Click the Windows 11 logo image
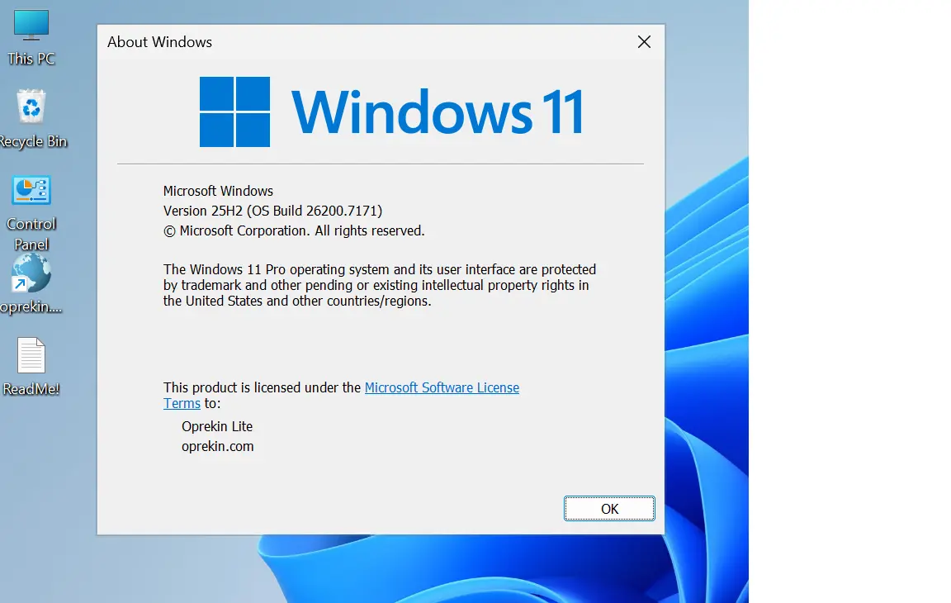 pyautogui.click(x=392, y=112)
